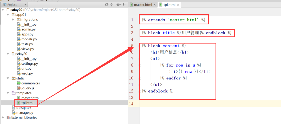
Task: Click the Scroll from Source target icon
Action: tap(107, 5)
